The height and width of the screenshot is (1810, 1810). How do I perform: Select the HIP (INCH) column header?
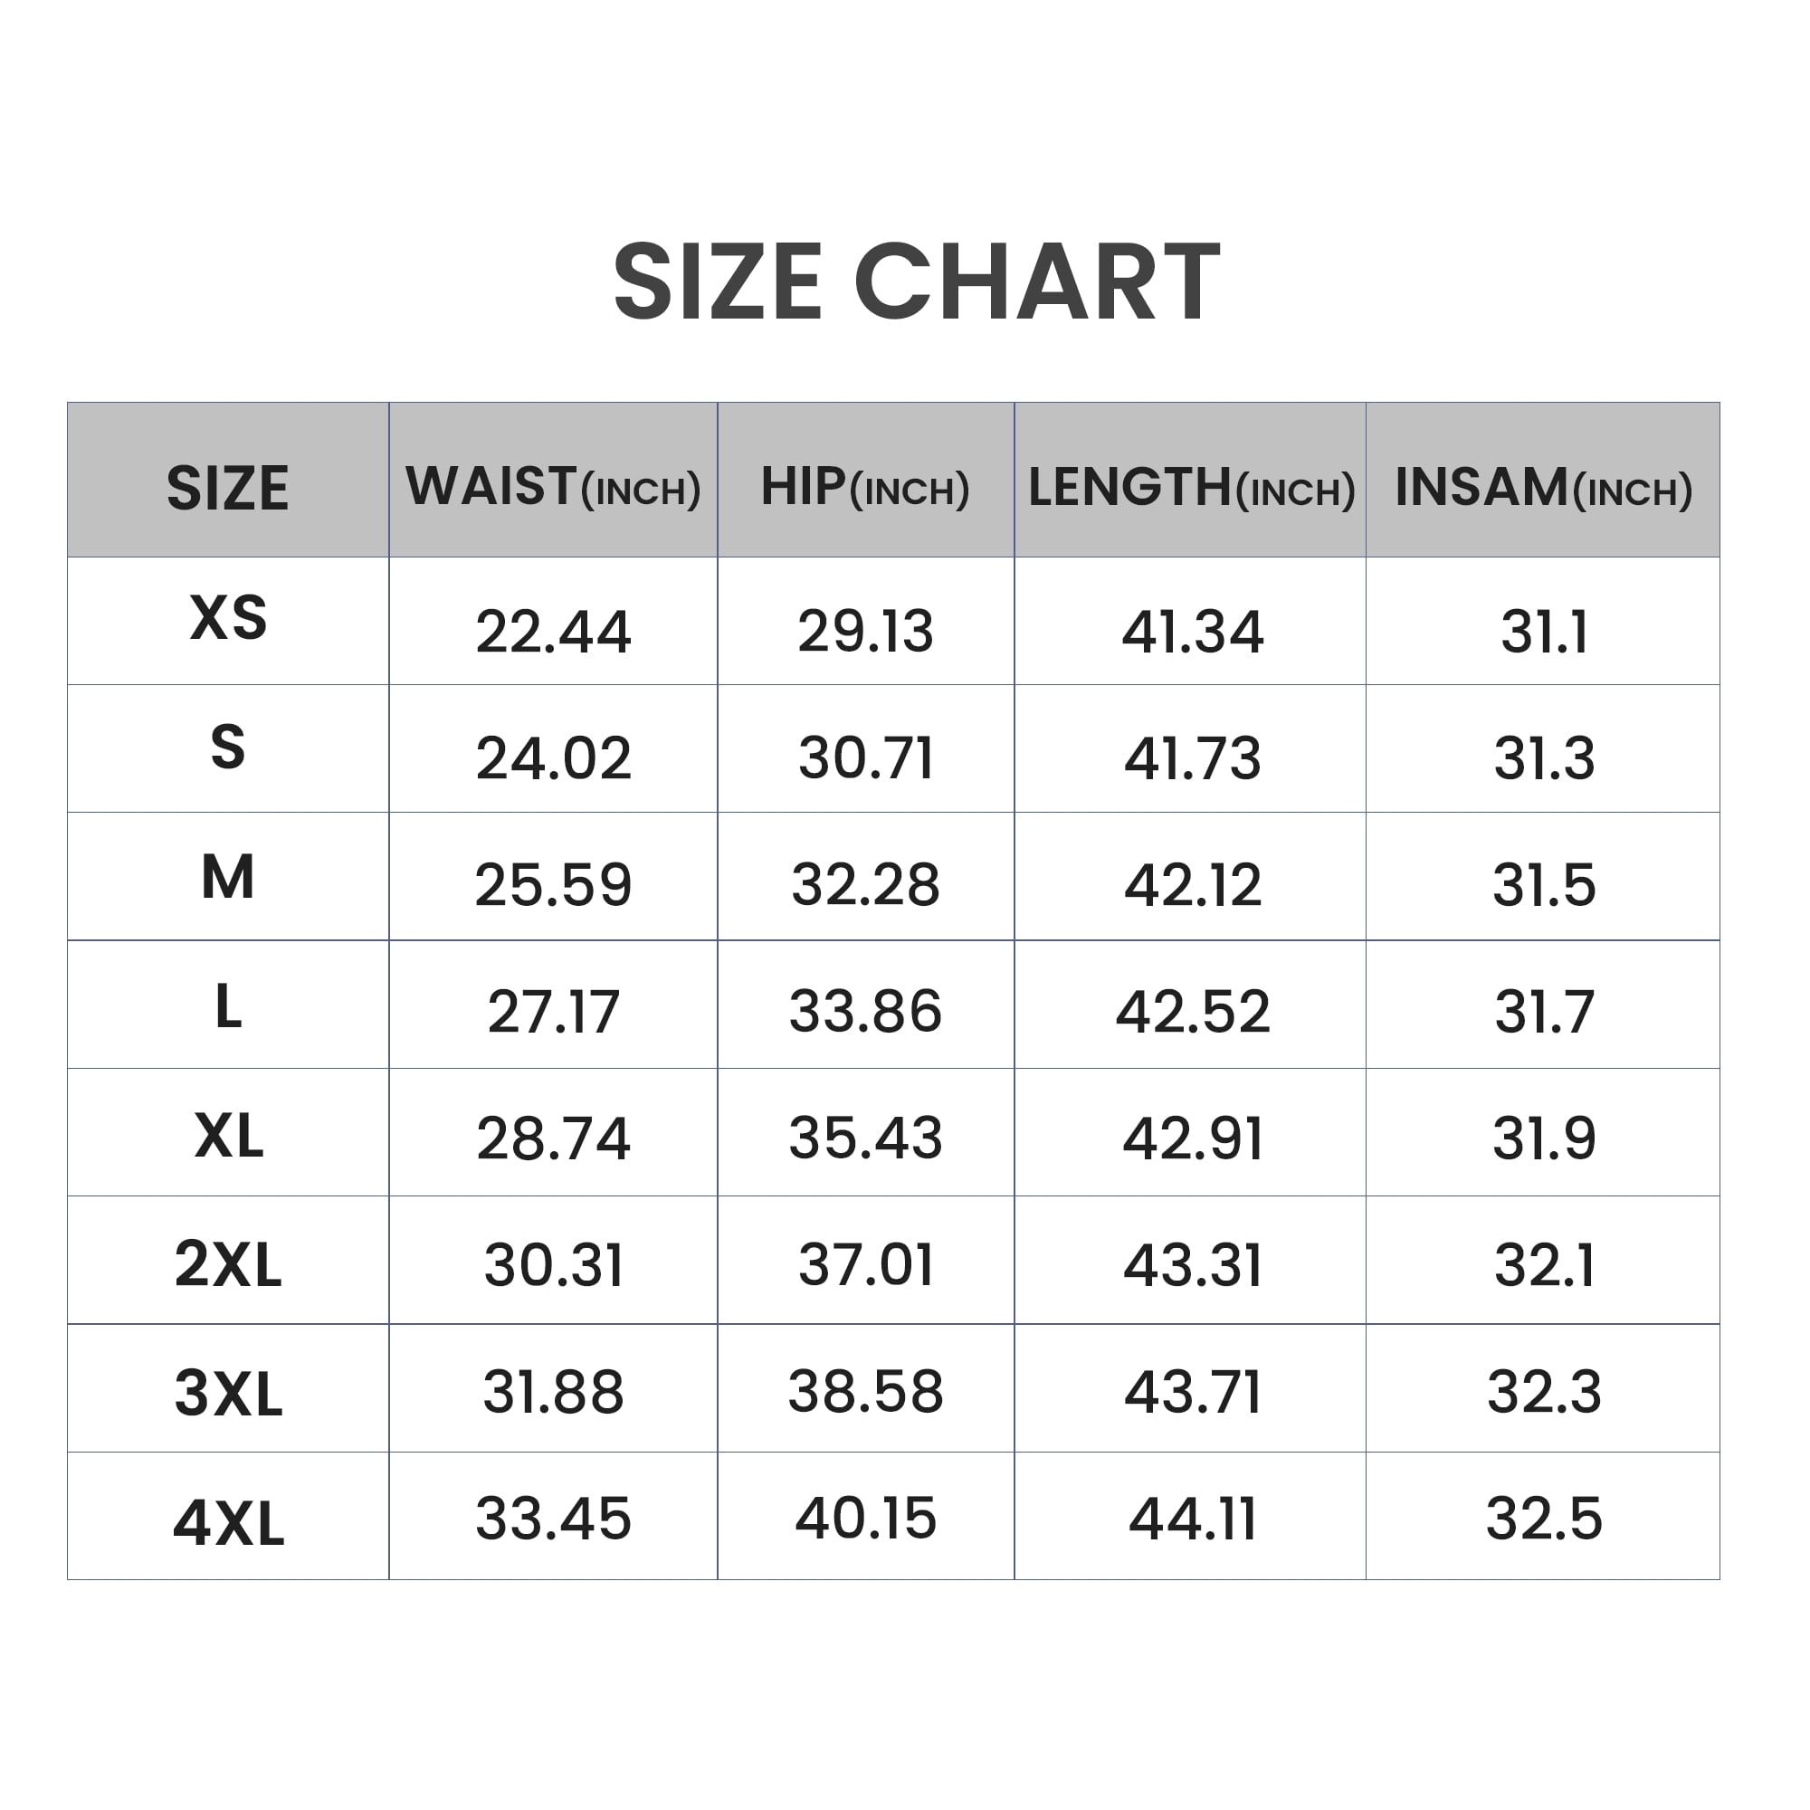tap(864, 488)
